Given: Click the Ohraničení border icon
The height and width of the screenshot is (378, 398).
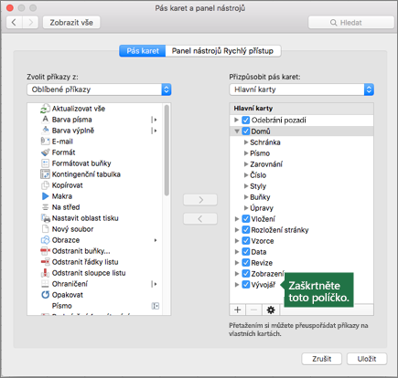Looking at the screenshot, I should pyautogui.click(x=45, y=284).
